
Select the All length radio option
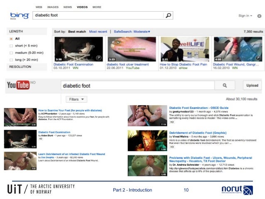11,39
